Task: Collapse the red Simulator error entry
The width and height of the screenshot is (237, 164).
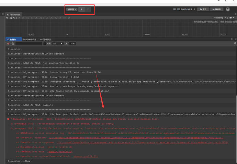Action: click(11, 119)
